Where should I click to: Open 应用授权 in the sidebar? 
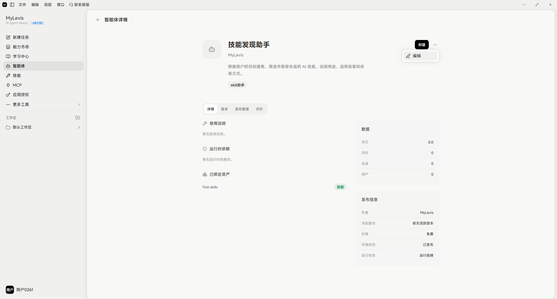44,95
